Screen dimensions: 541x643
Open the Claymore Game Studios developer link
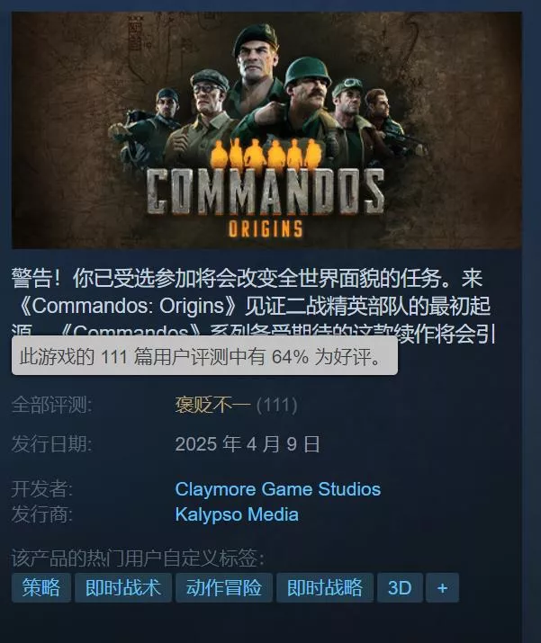tap(278, 489)
